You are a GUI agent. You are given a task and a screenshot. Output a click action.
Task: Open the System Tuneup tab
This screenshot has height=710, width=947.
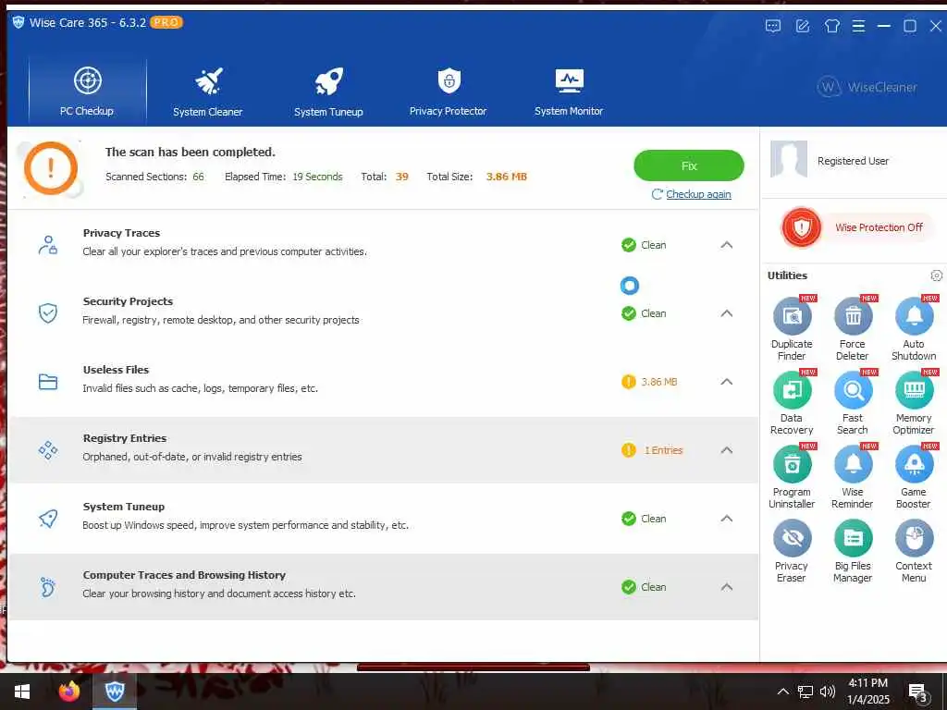coord(328,92)
